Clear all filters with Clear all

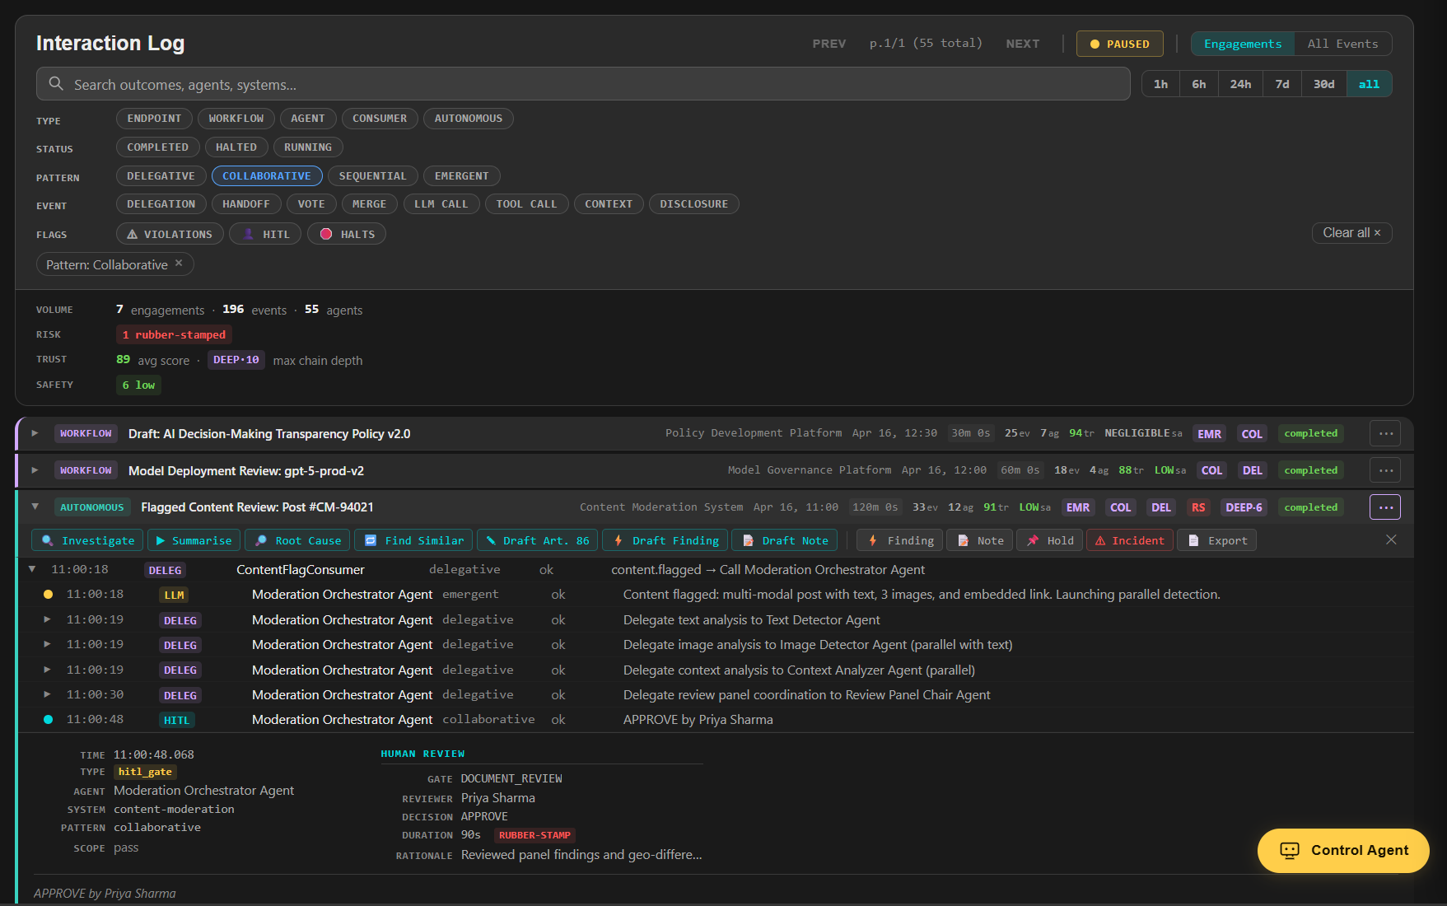coord(1351,232)
